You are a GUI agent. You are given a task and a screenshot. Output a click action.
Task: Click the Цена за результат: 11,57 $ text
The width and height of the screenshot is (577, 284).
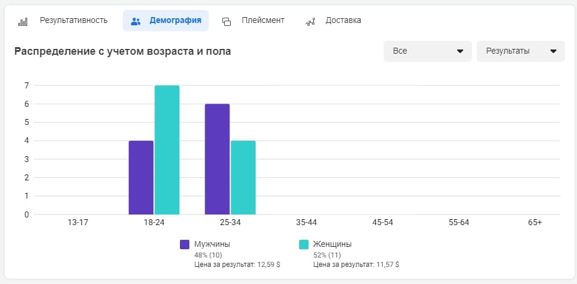click(356, 264)
